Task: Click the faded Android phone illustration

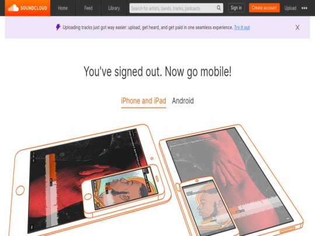Action: coord(209,207)
